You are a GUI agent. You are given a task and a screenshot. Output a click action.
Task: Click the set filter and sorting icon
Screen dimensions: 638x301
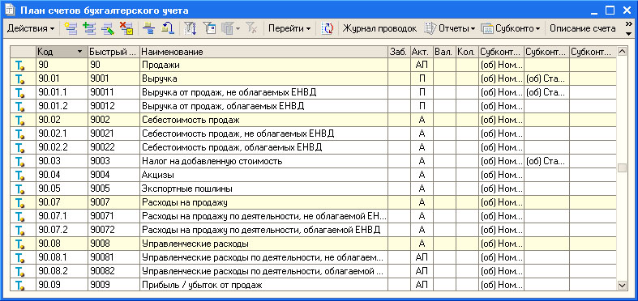(x=190, y=28)
